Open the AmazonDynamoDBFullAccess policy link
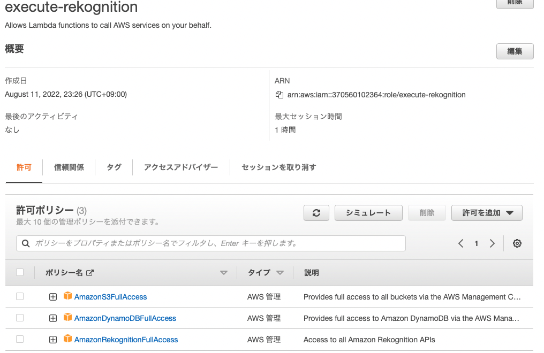This screenshot has width=544, height=353. (x=125, y=318)
